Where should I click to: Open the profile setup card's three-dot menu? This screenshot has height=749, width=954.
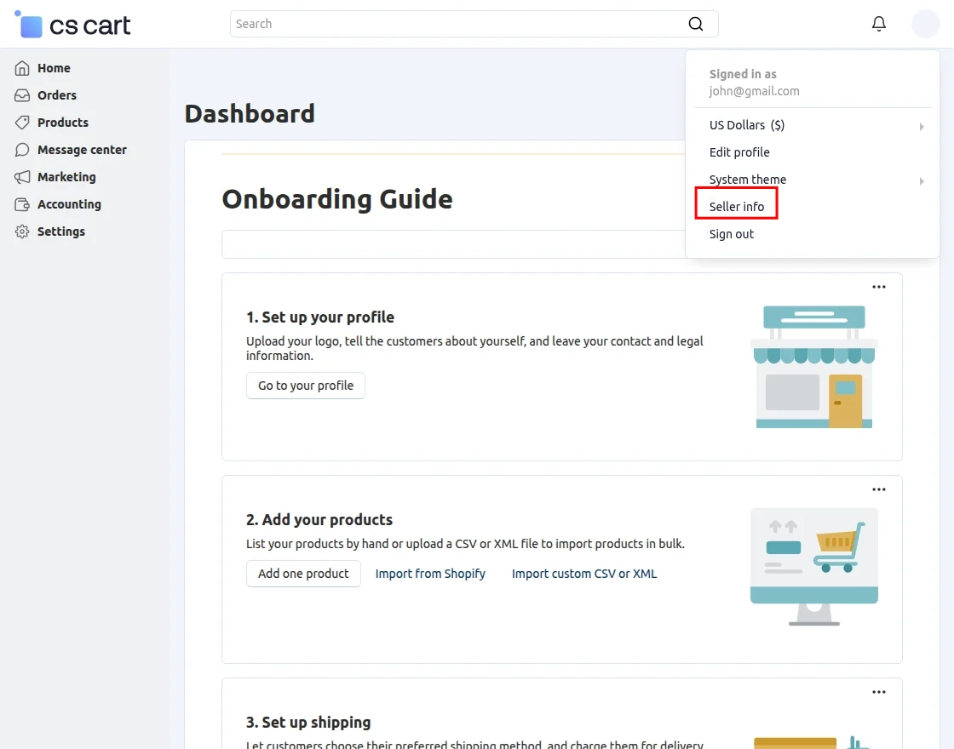[x=879, y=287]
